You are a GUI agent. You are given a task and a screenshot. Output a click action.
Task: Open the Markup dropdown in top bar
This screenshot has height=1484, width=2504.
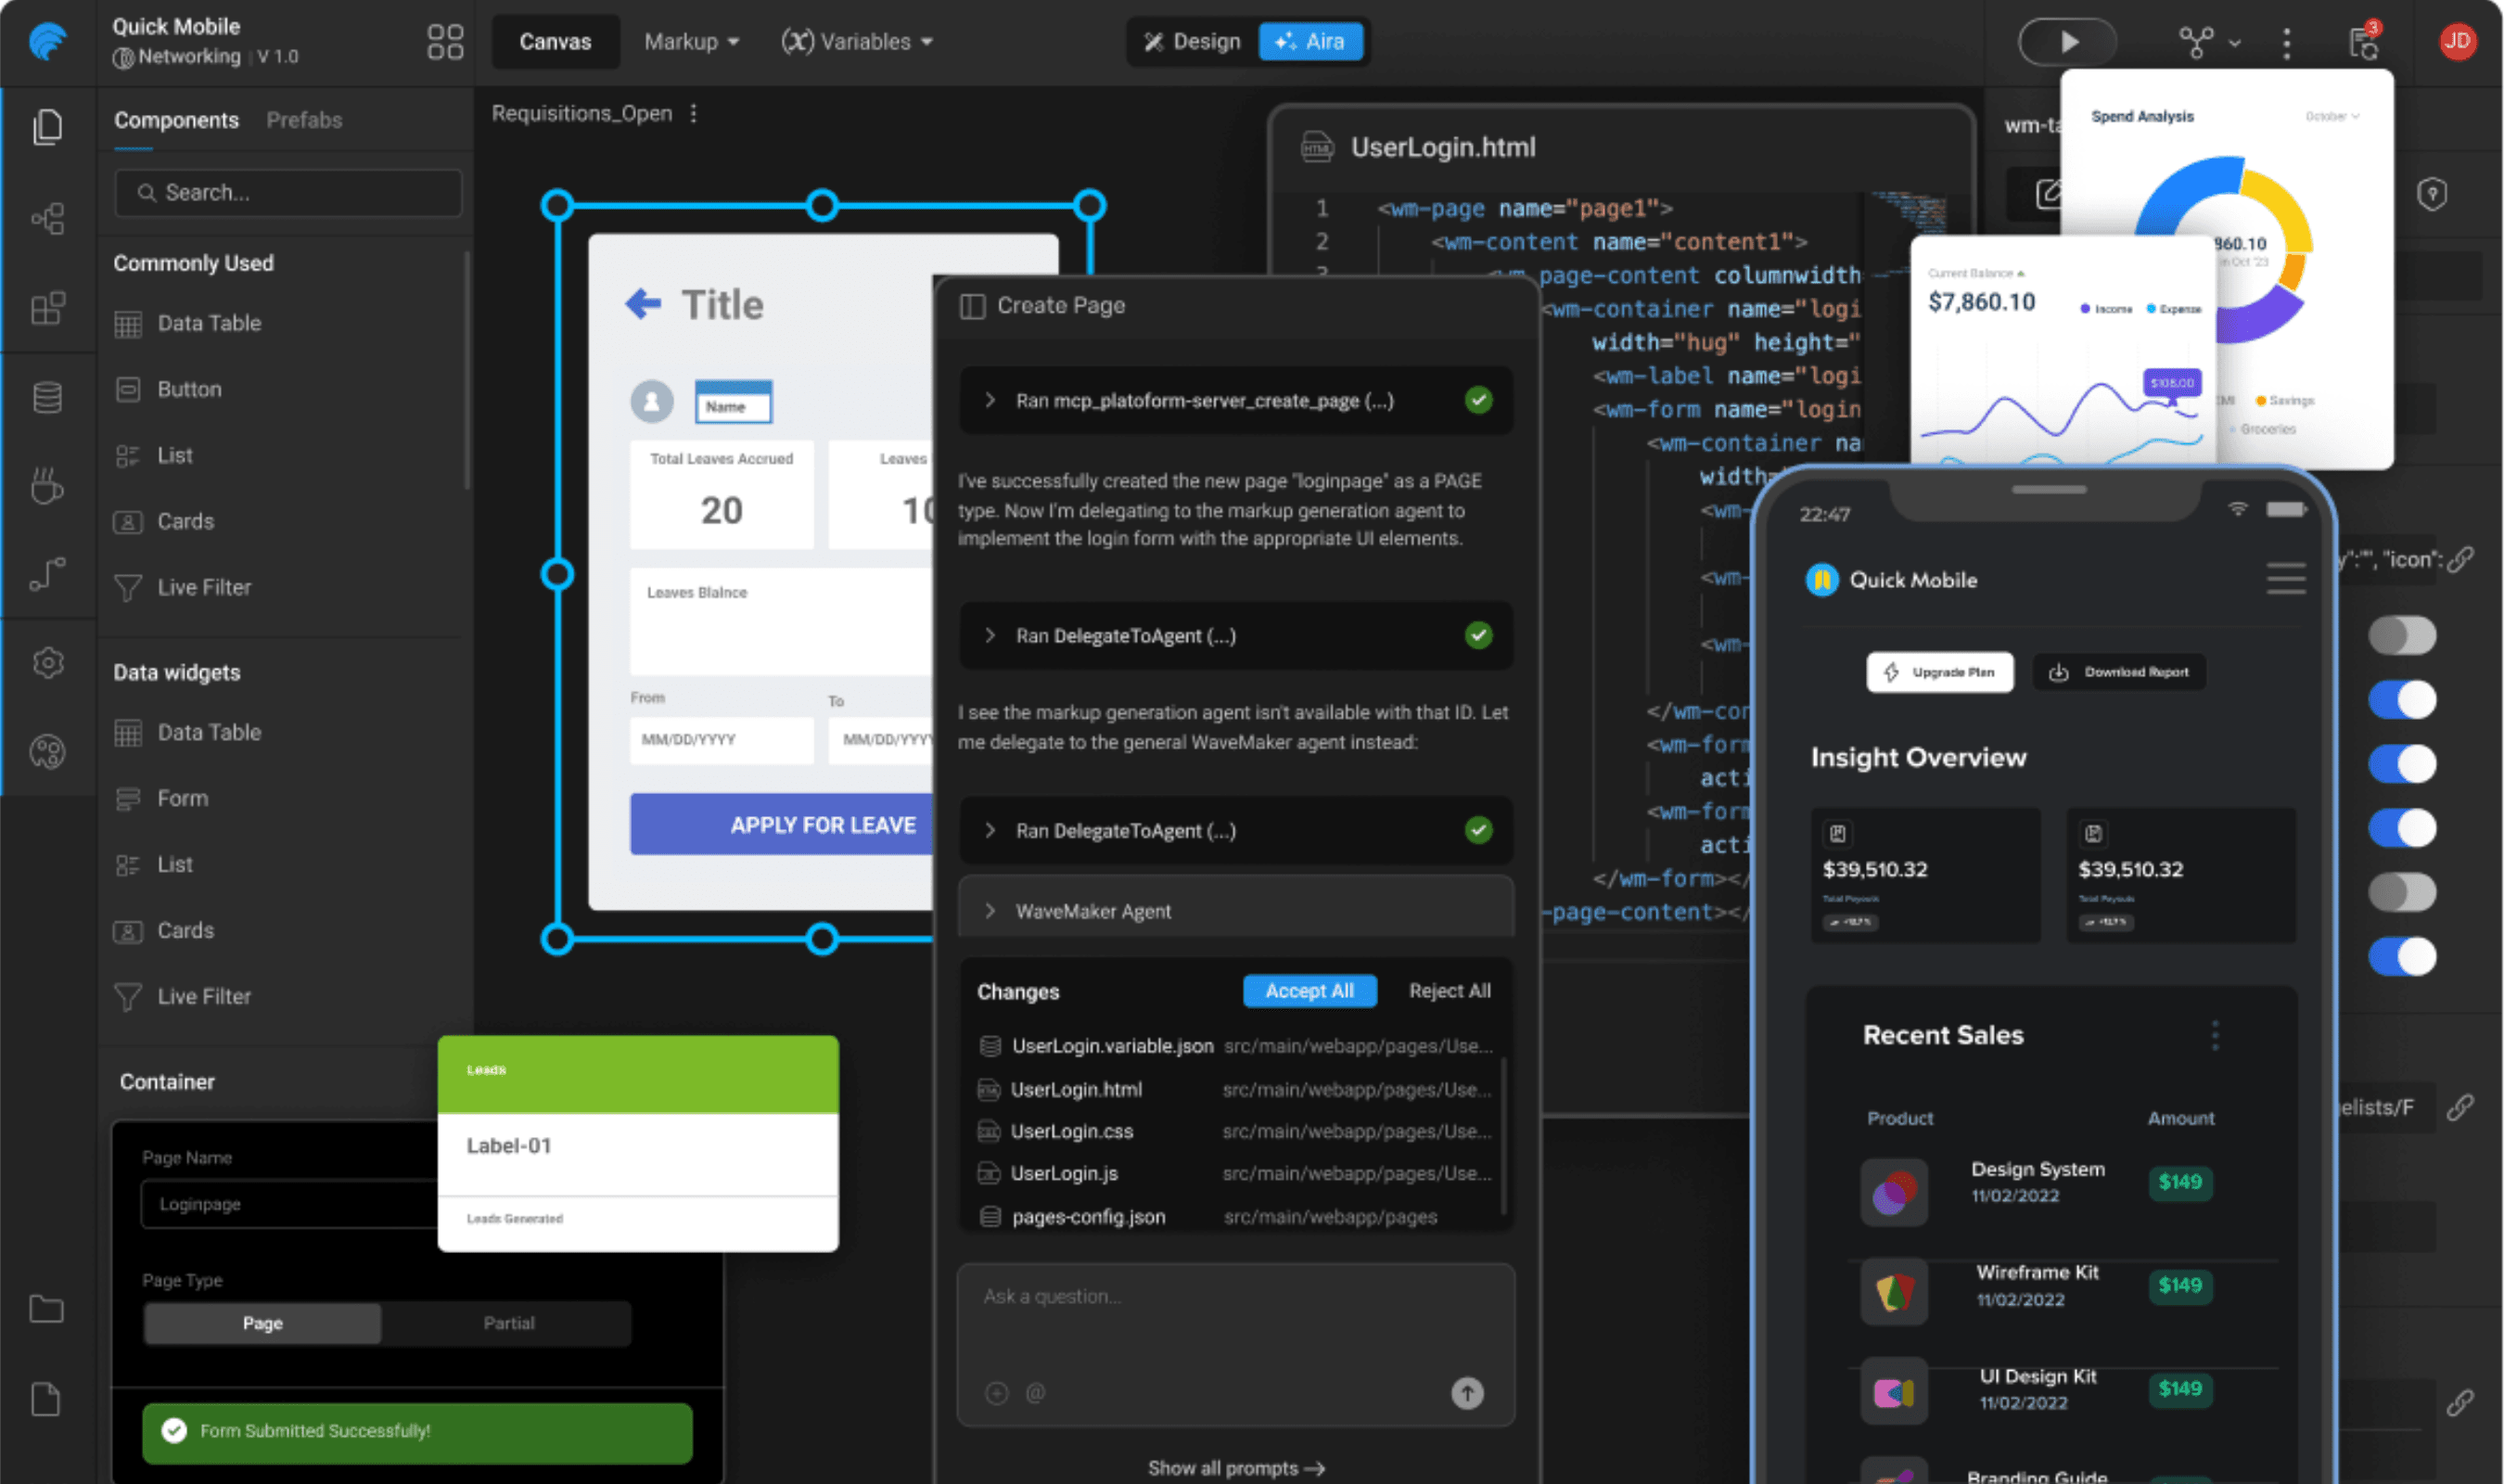(691, 41)
